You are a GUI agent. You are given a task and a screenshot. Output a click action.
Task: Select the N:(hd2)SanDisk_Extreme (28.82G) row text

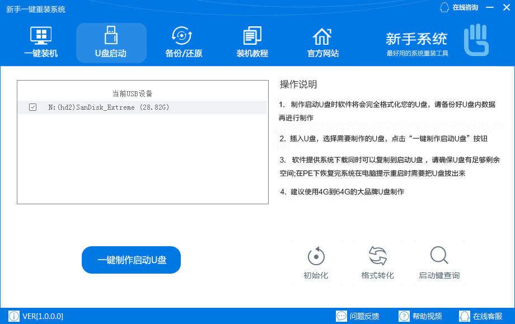pos(109,107)
